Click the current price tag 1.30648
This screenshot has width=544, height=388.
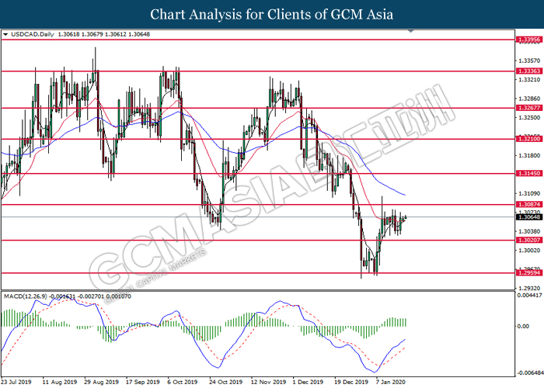click(528, 217)
